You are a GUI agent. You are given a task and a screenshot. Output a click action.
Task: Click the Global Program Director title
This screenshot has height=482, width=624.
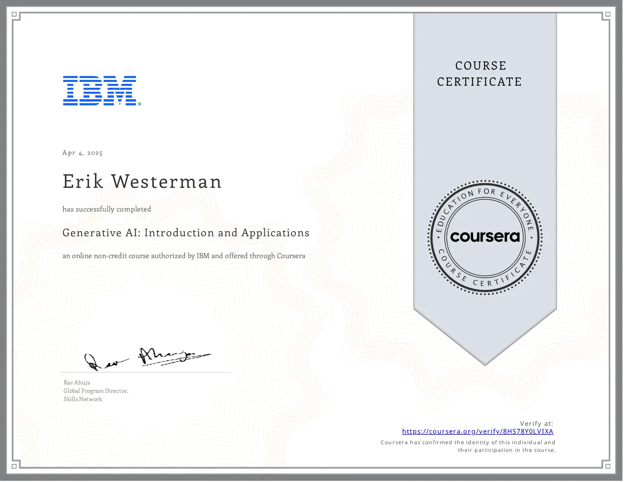(x=96, y=391)
